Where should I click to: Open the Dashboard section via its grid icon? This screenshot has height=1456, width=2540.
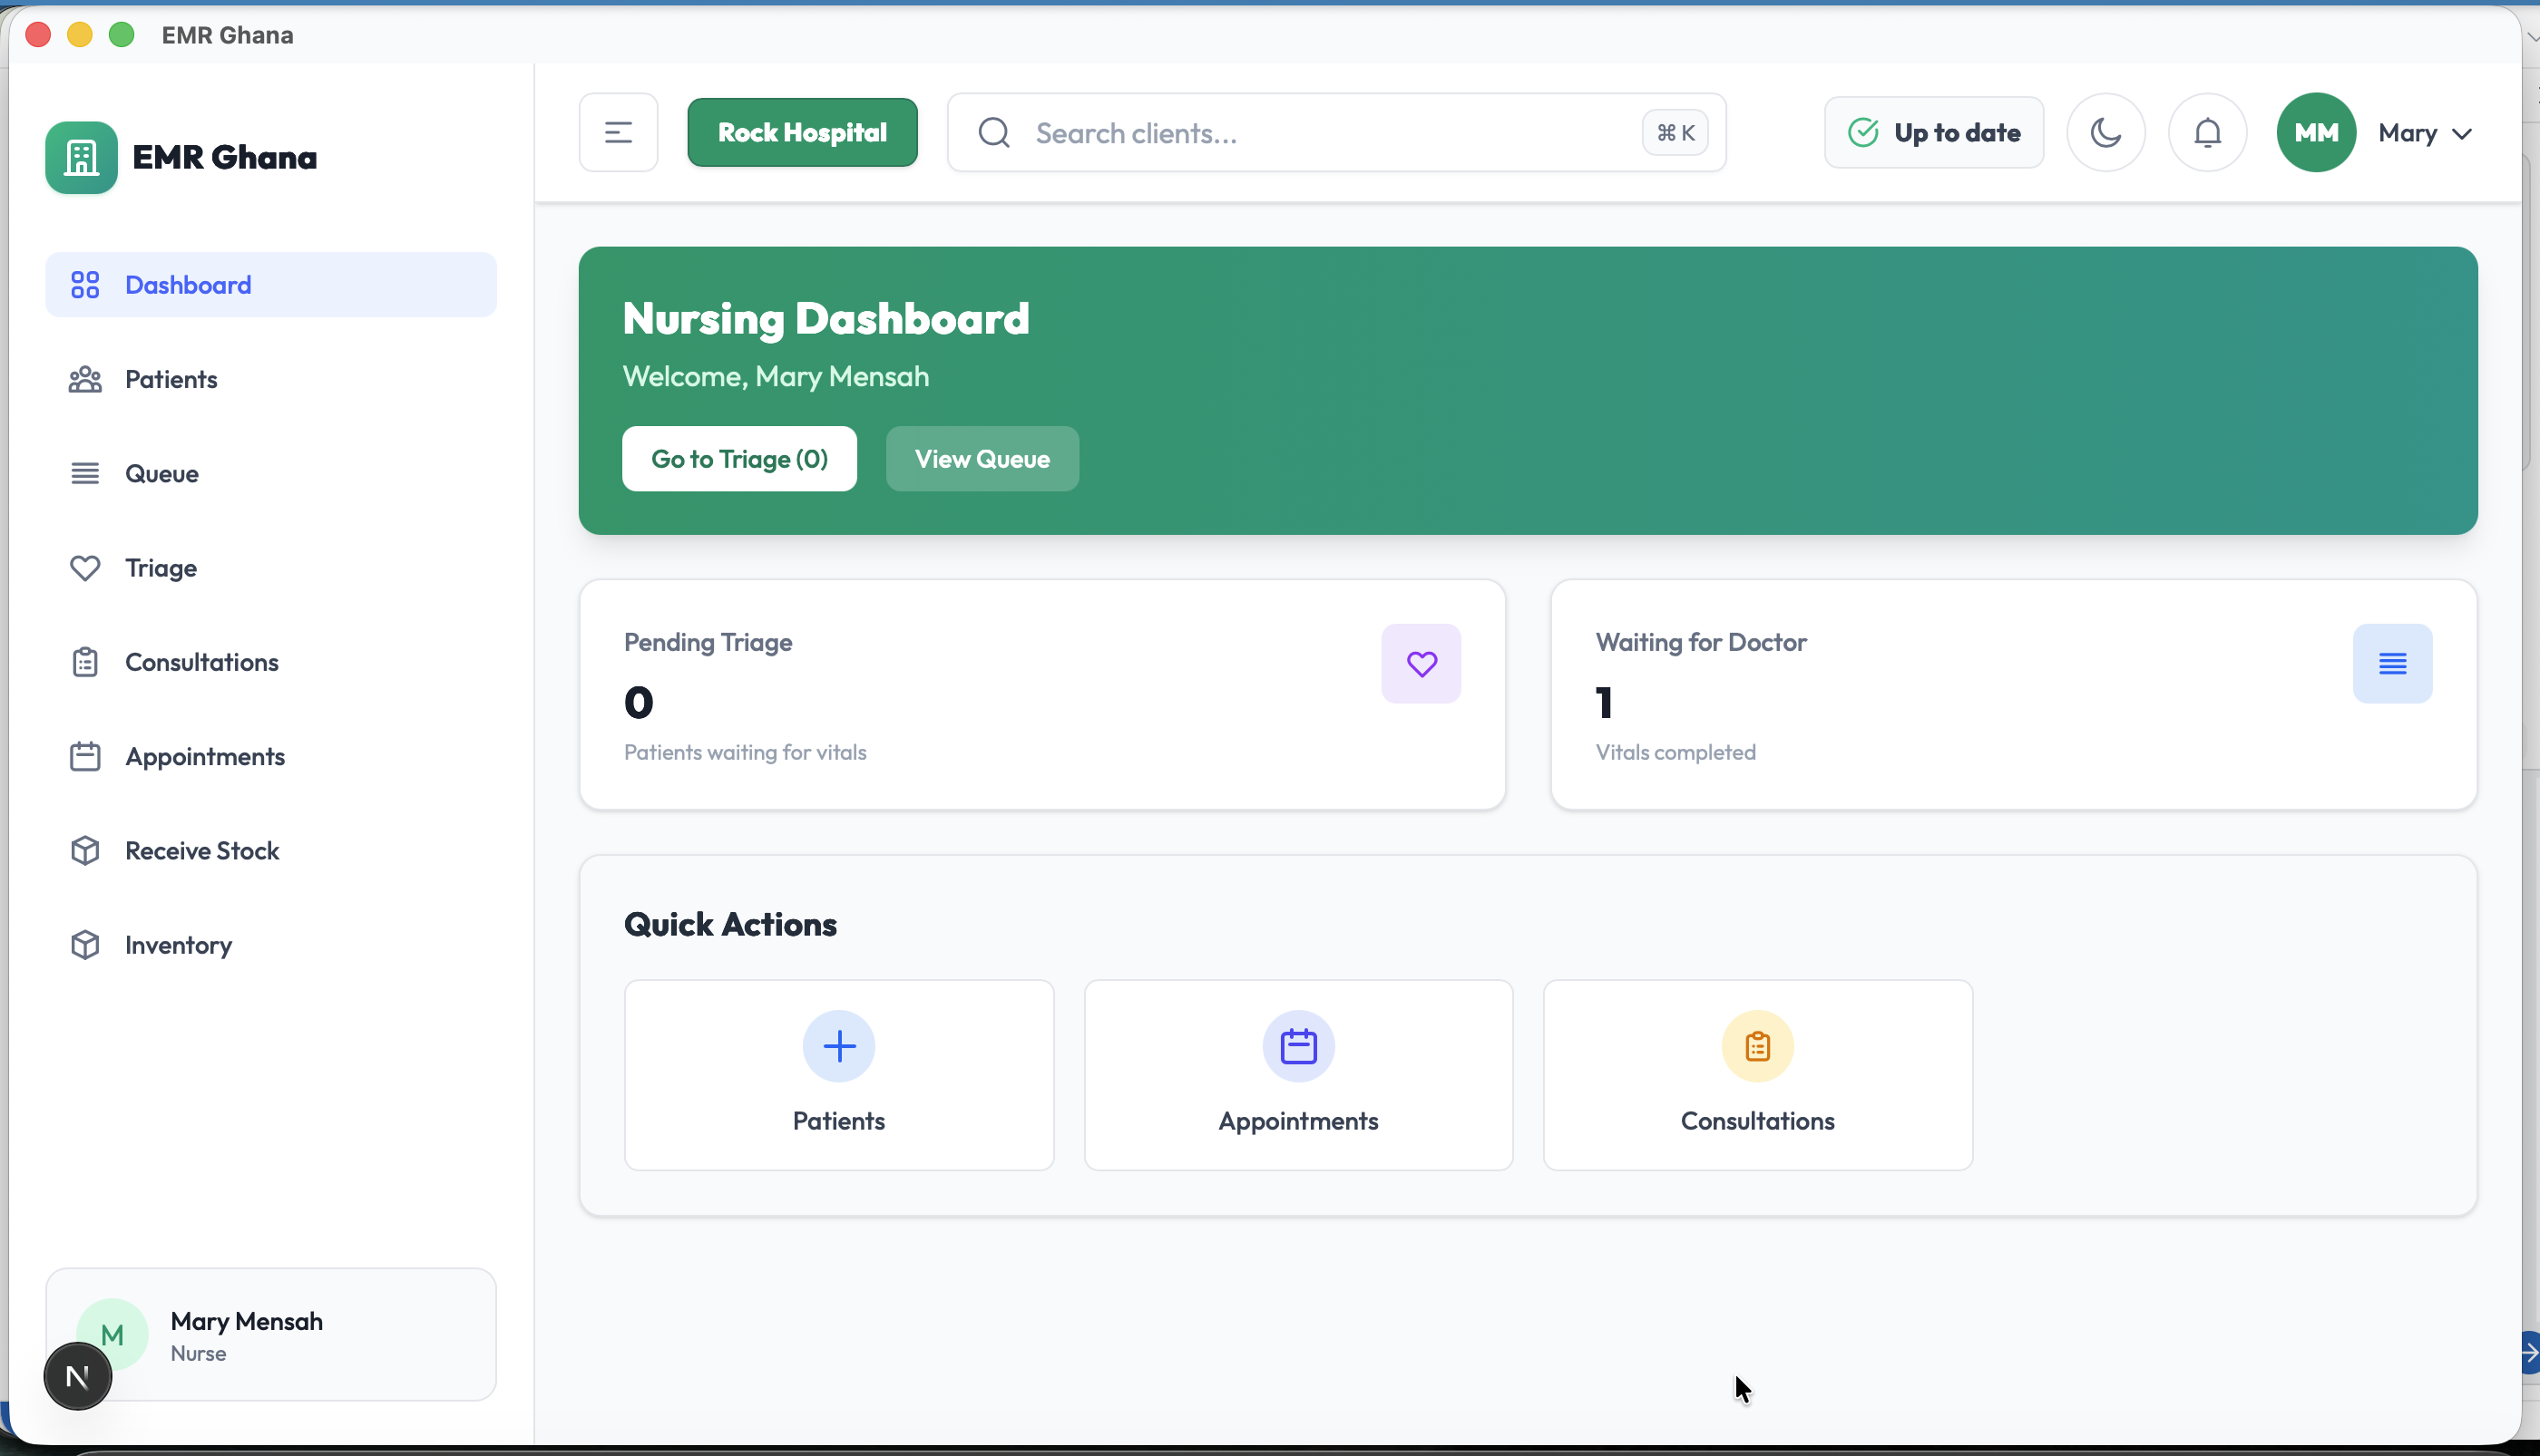[x=85, y=284]
